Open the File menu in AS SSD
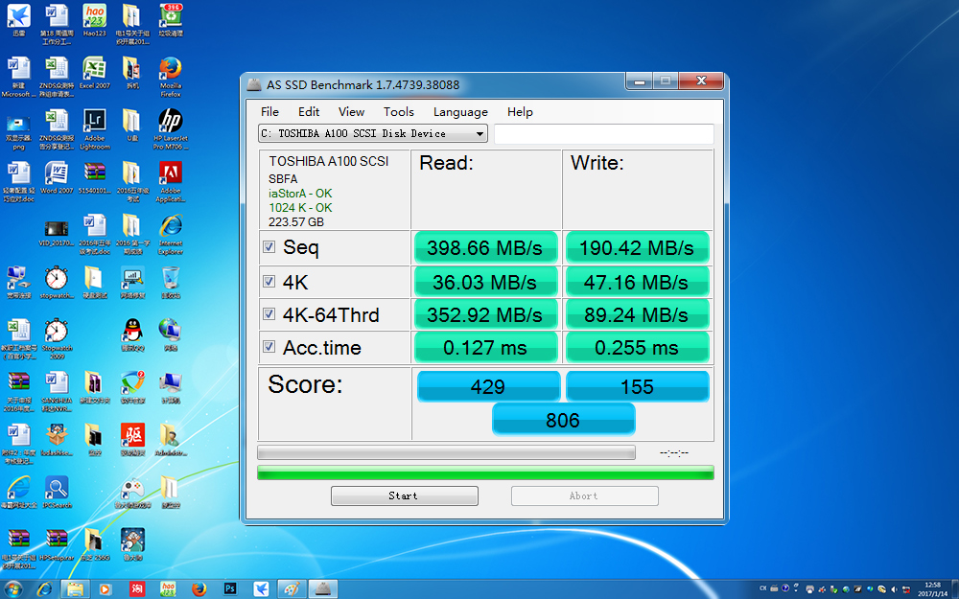This screenshot has height=599, width=959. click(x=270, y=112)
